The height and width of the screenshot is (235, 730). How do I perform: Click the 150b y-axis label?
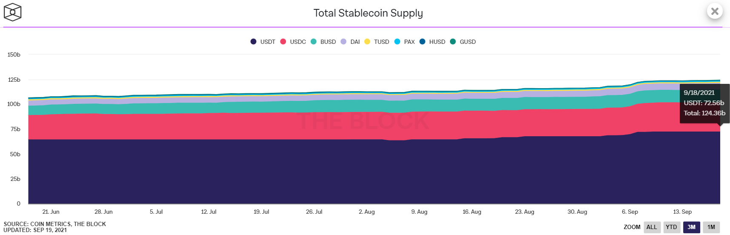click(14, 54)
